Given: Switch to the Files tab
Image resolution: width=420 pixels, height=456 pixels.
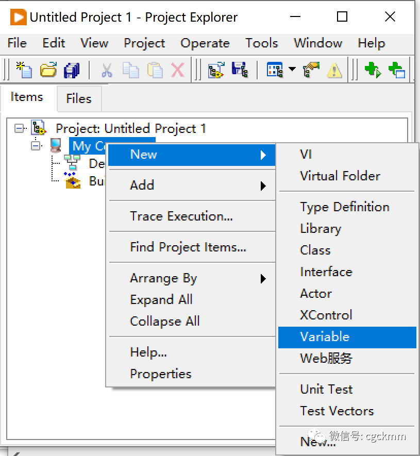Looking at the screenshot, I should pos(78,98).
